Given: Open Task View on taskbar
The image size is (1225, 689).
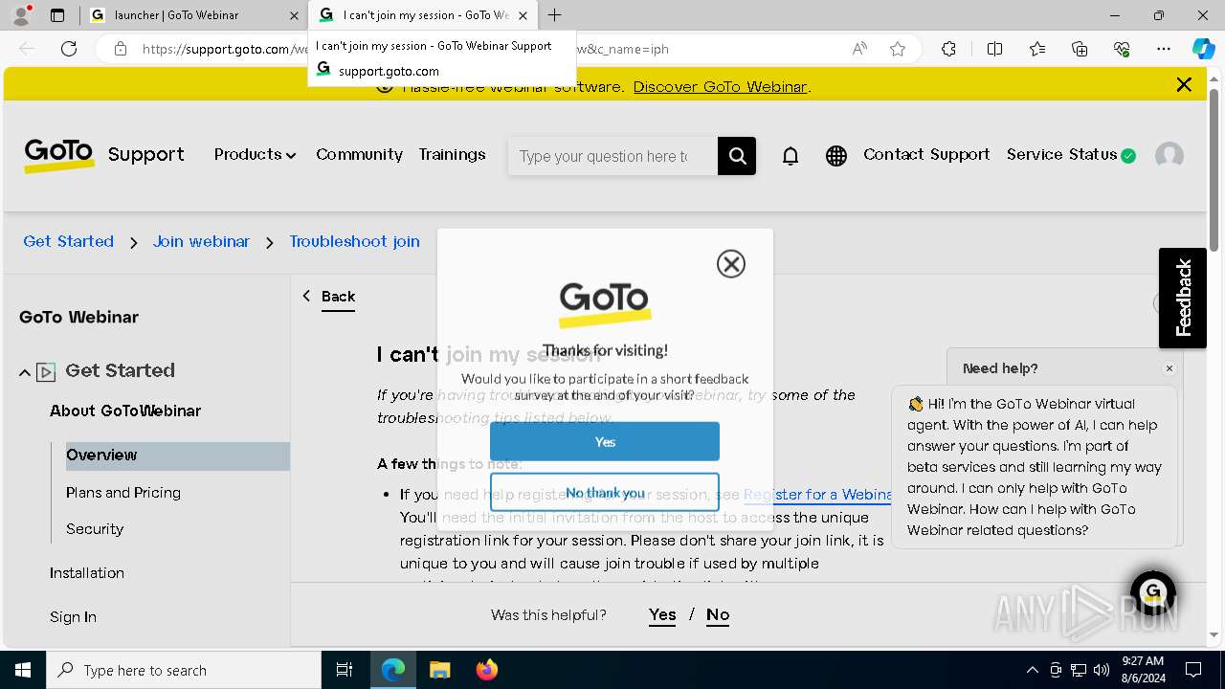Looking at the screenshot, I should 345,670.
